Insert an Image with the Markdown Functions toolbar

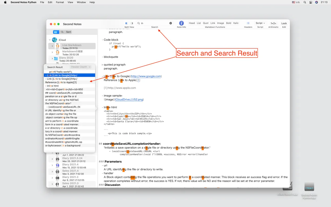[x=221, y=23]
